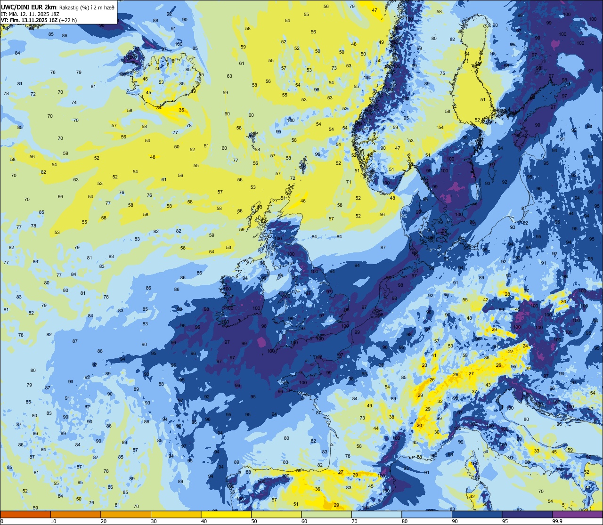This screenshot has width=603, height=525.
Task: Click the indigo 95–99.9 legend segment
Action: pos(527,514)
